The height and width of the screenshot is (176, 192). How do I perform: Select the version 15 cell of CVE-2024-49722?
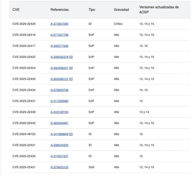tap(141, 134)
